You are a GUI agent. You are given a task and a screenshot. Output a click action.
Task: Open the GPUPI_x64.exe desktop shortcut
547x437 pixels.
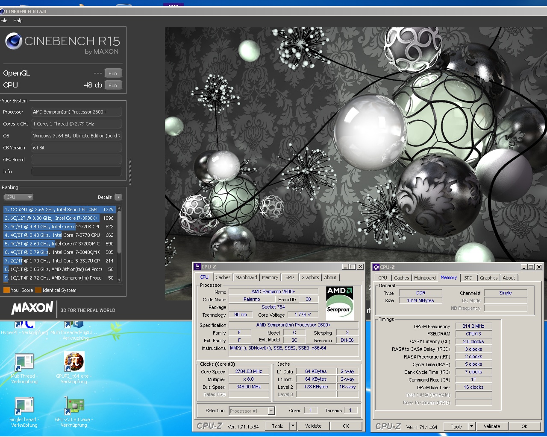point(74,368)
